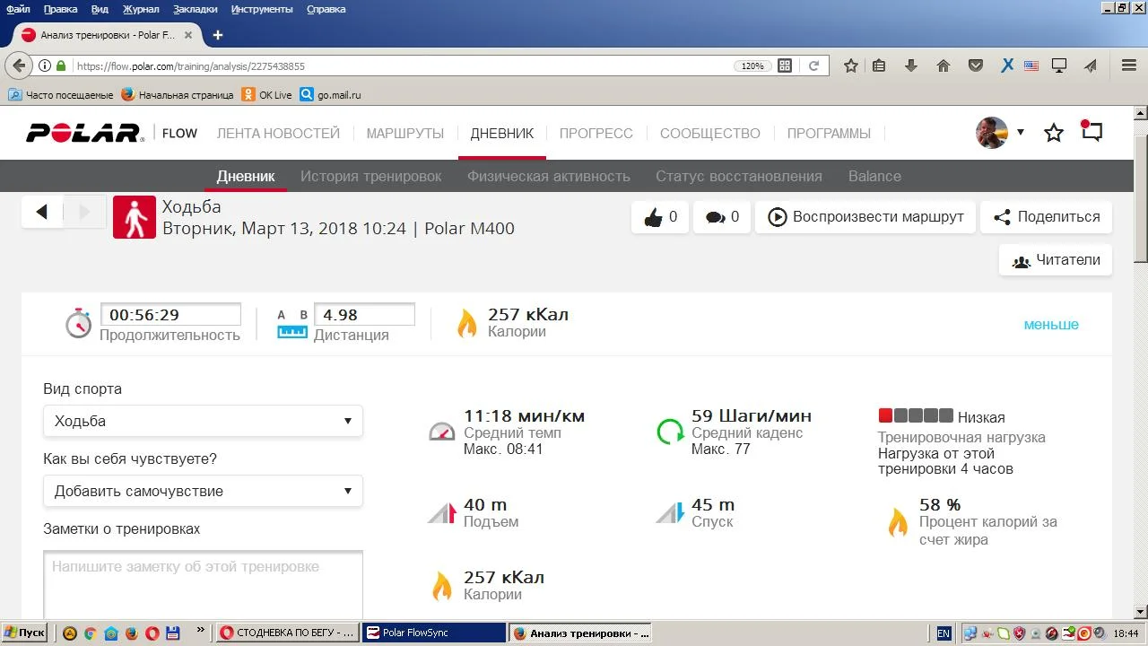The image size is (1148, 646).
Task: Open the profile avatar dropdown menu
Action: pyautogui.click(x=999, y=133)
